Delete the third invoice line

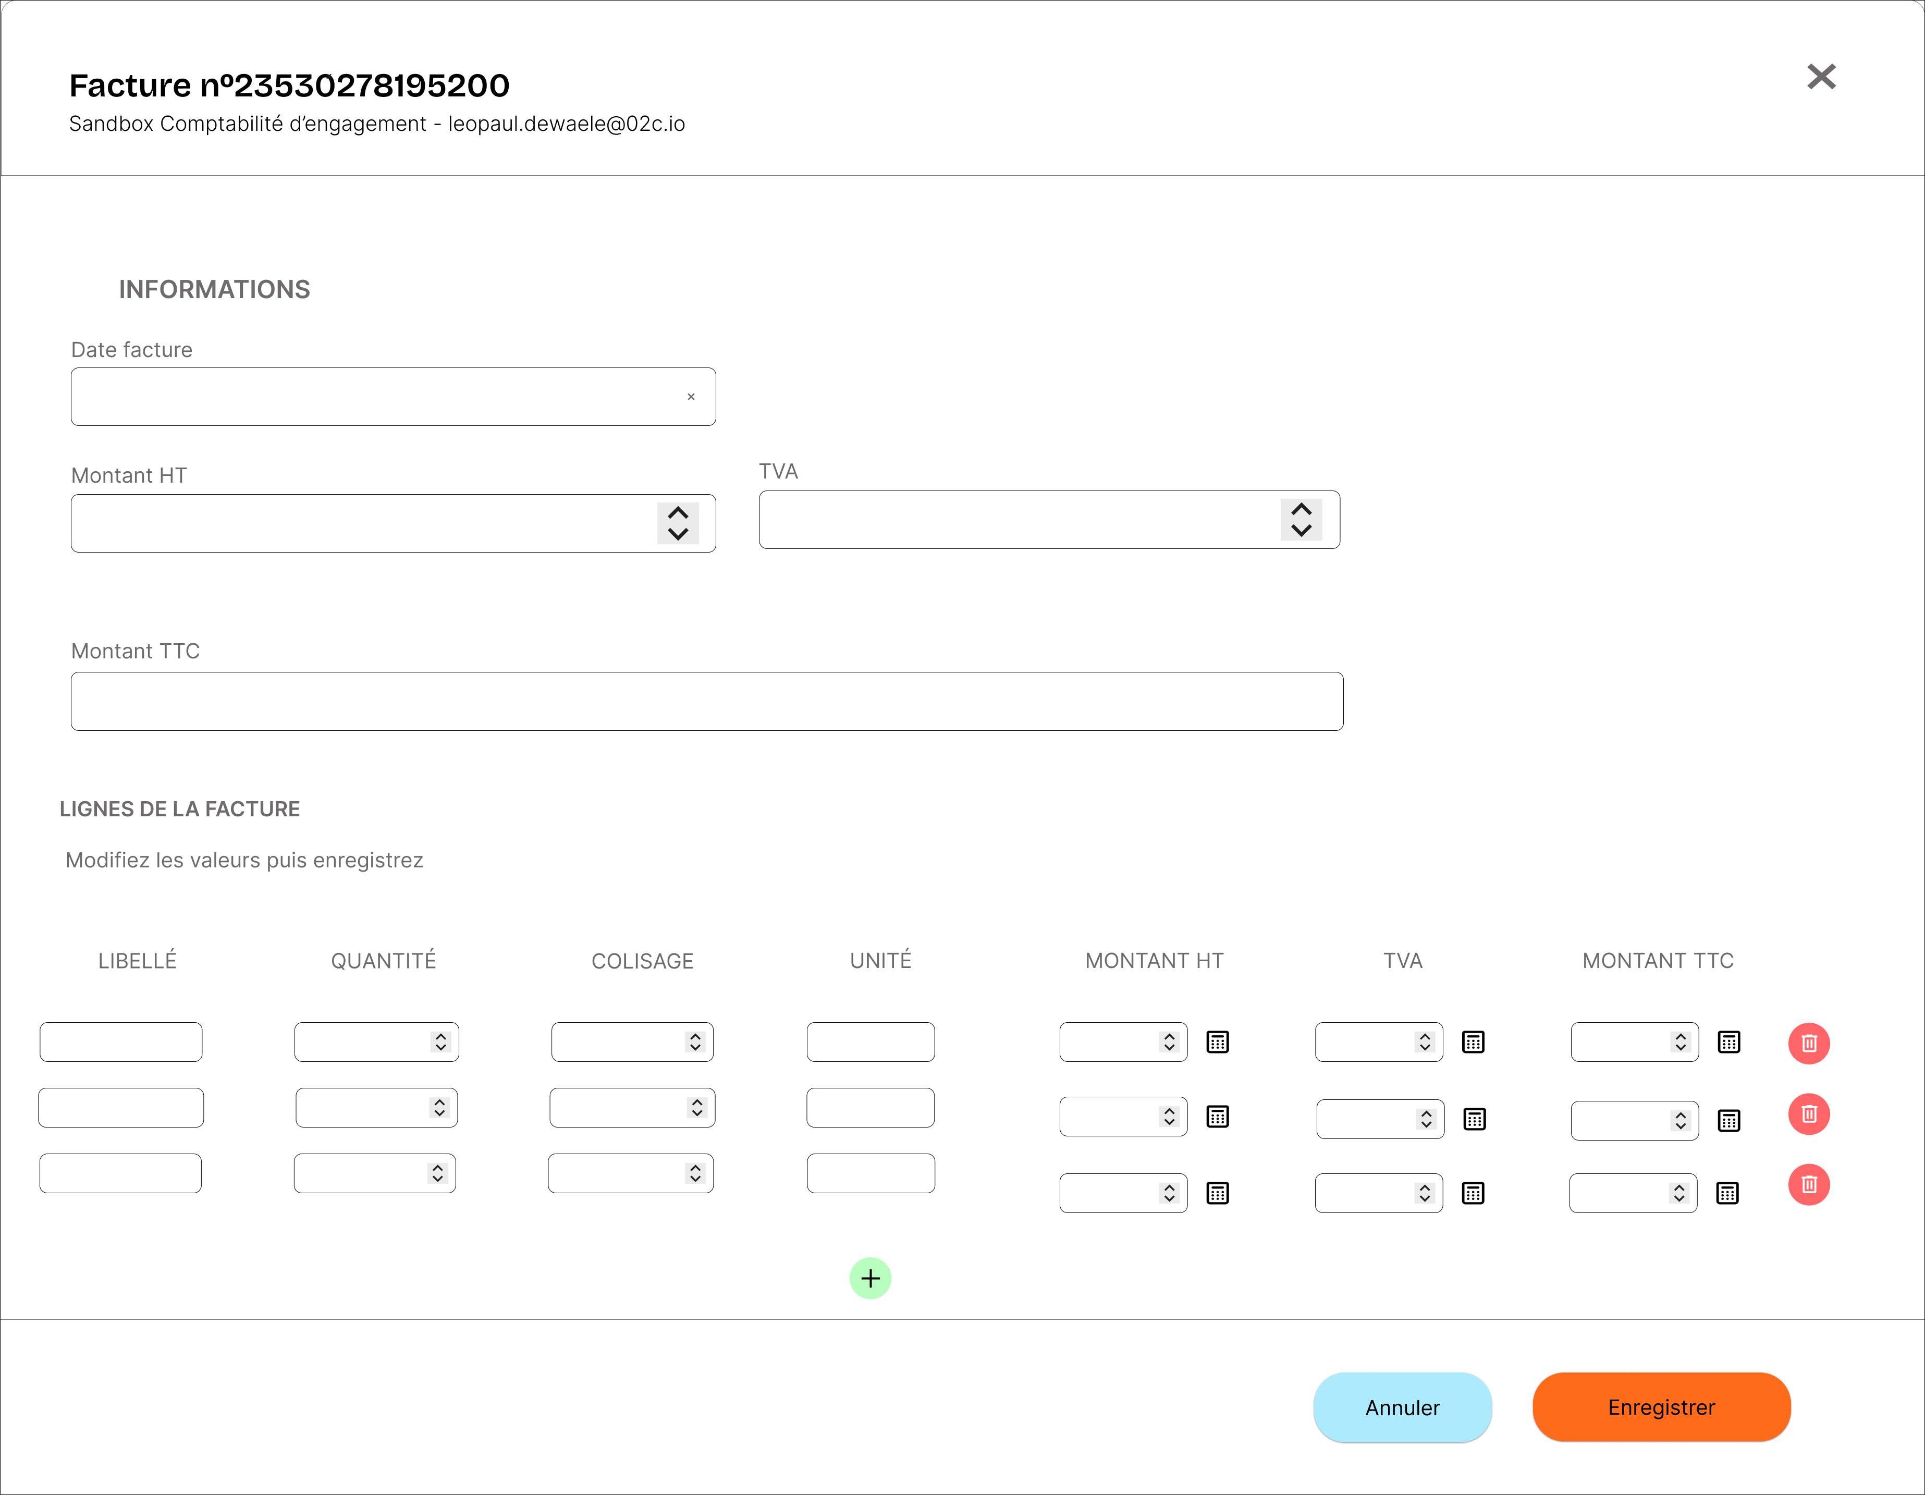pos(1809,1185)
